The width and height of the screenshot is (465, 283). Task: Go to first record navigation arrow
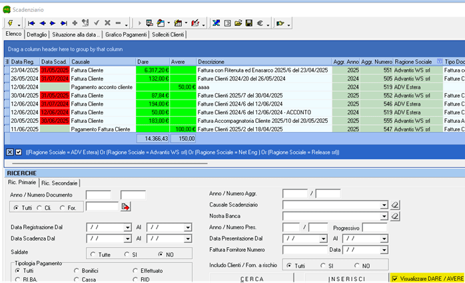[31, 23]
